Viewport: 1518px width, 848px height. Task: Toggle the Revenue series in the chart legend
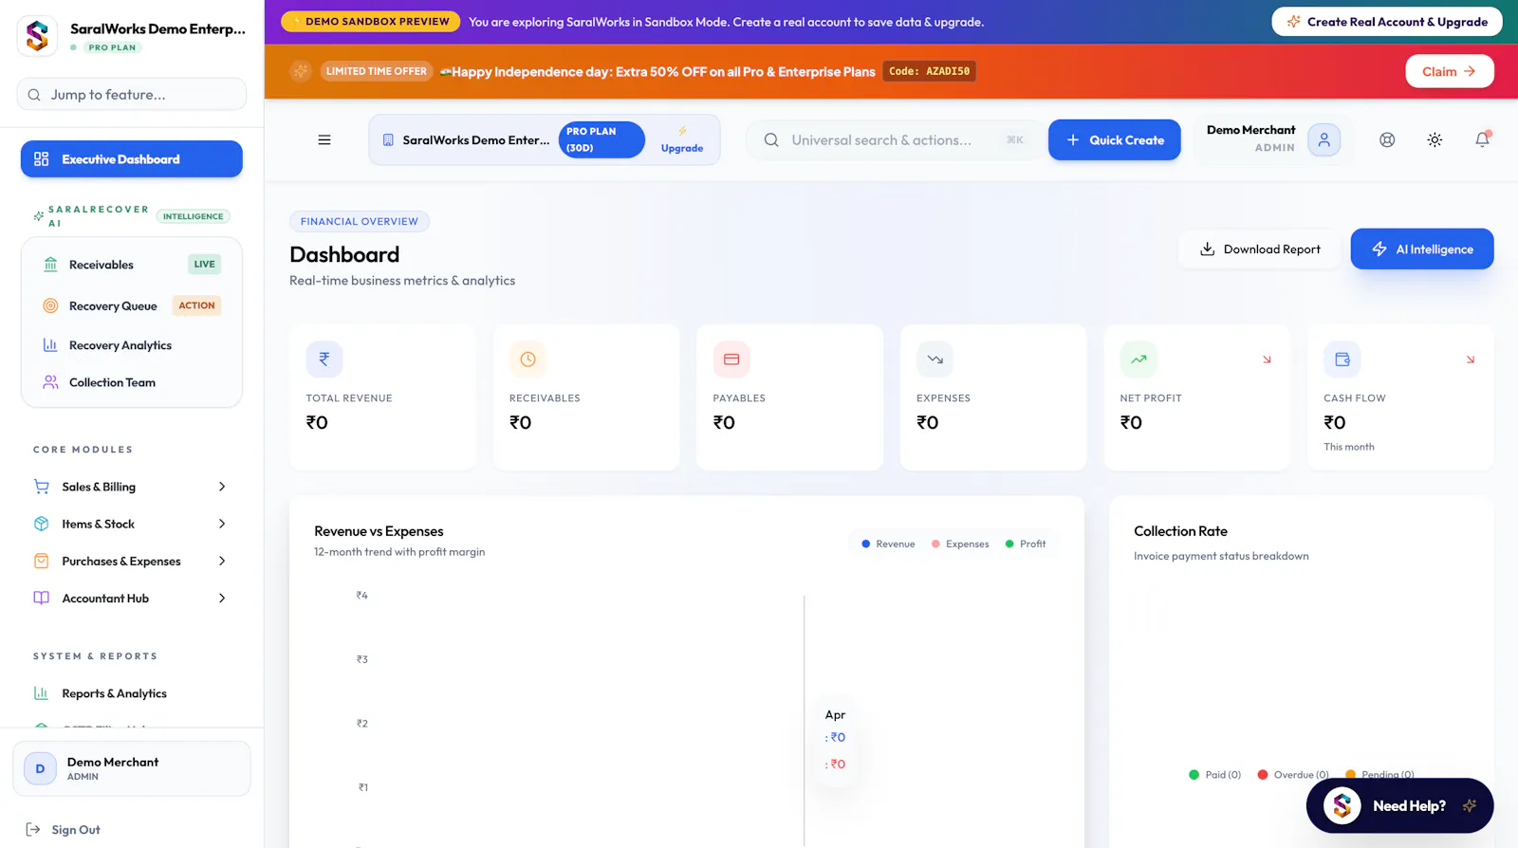(888, 544)
